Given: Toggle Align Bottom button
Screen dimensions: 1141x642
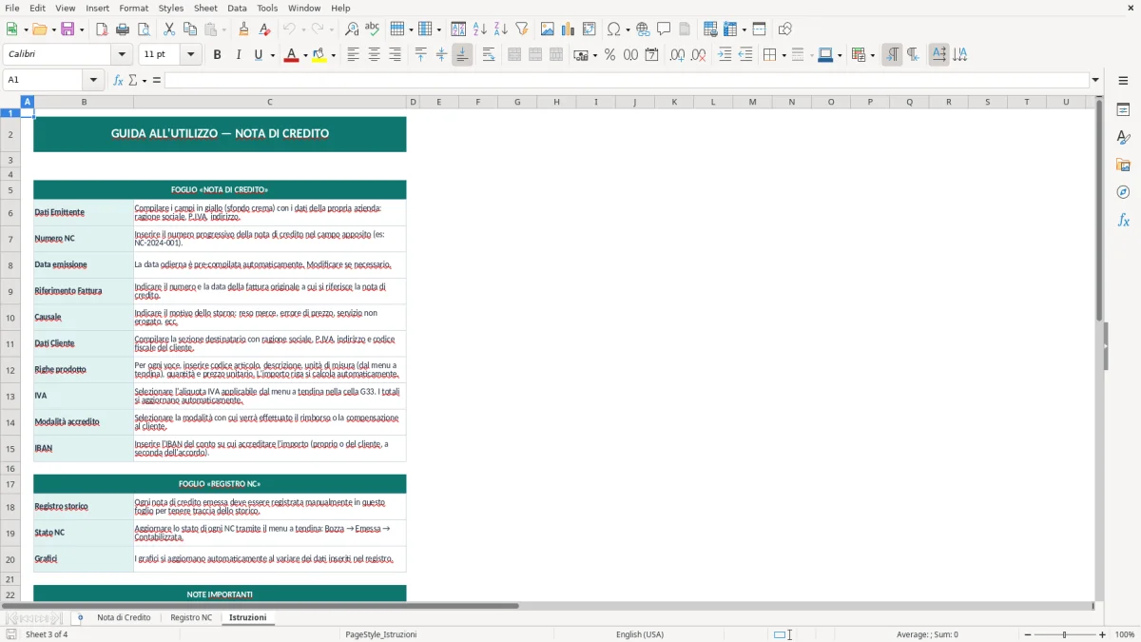Looking at the screenshot, I should pos(462,55).
